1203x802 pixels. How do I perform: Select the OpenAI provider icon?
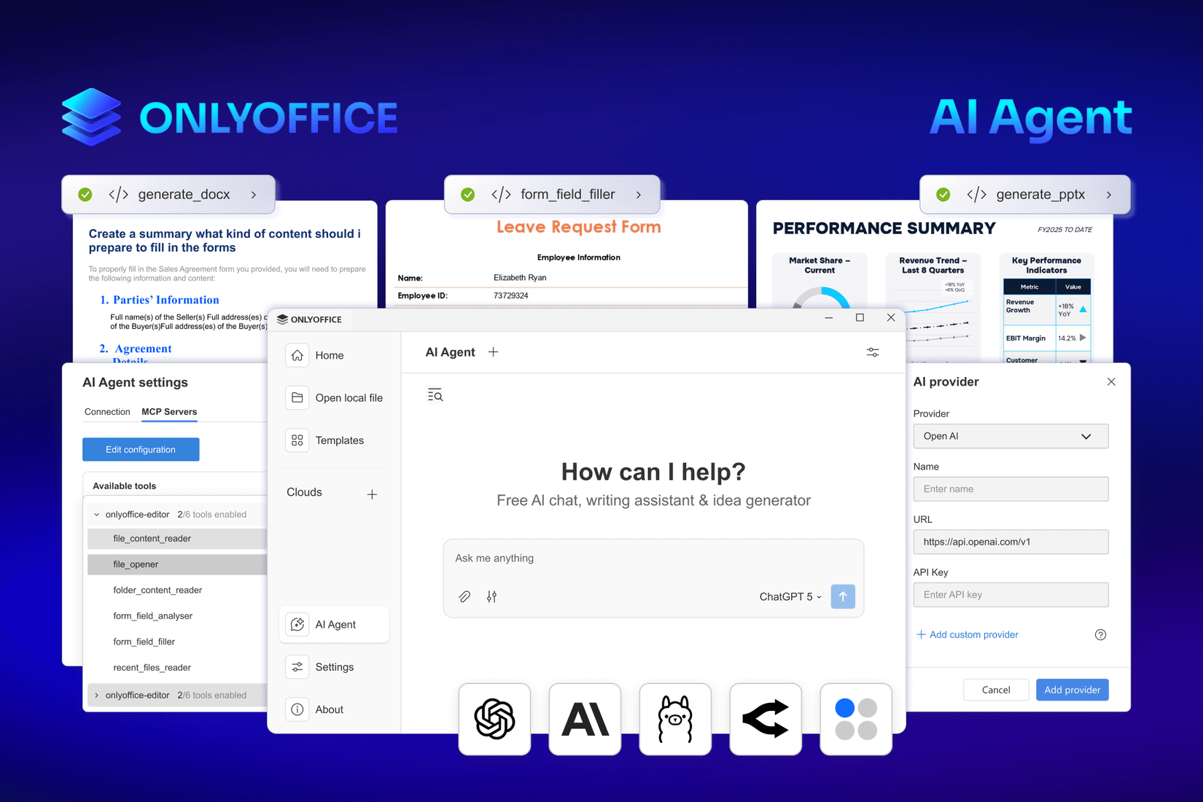494,719
